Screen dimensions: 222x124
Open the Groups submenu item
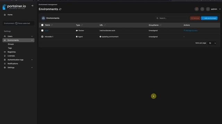coord(11,44)
